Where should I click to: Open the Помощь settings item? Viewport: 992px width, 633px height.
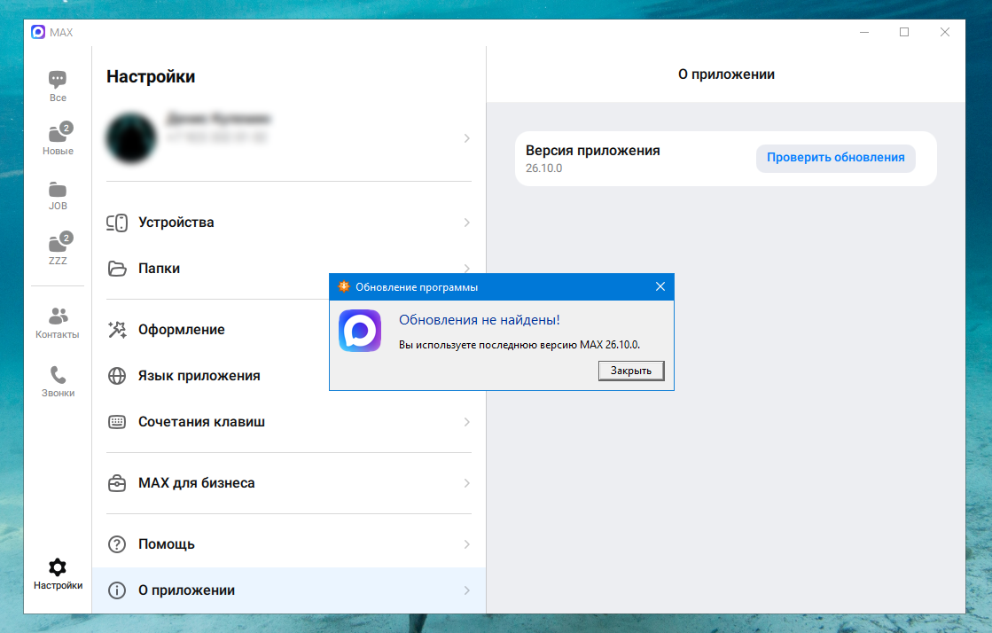coord(289,544)
